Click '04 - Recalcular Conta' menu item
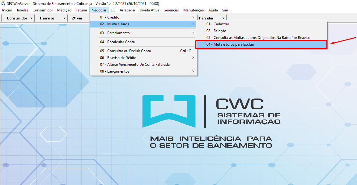 click(117, 42)
